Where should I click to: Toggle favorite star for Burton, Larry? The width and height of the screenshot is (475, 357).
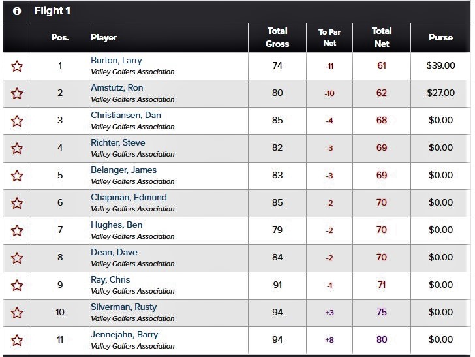[17, 67]
